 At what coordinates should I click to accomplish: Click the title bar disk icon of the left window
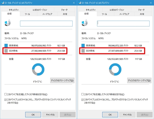[3, 3]
